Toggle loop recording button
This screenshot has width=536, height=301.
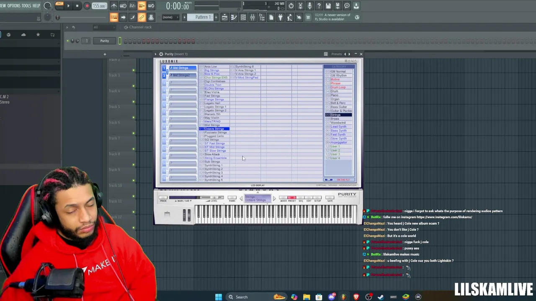click(x=151, y=6)
